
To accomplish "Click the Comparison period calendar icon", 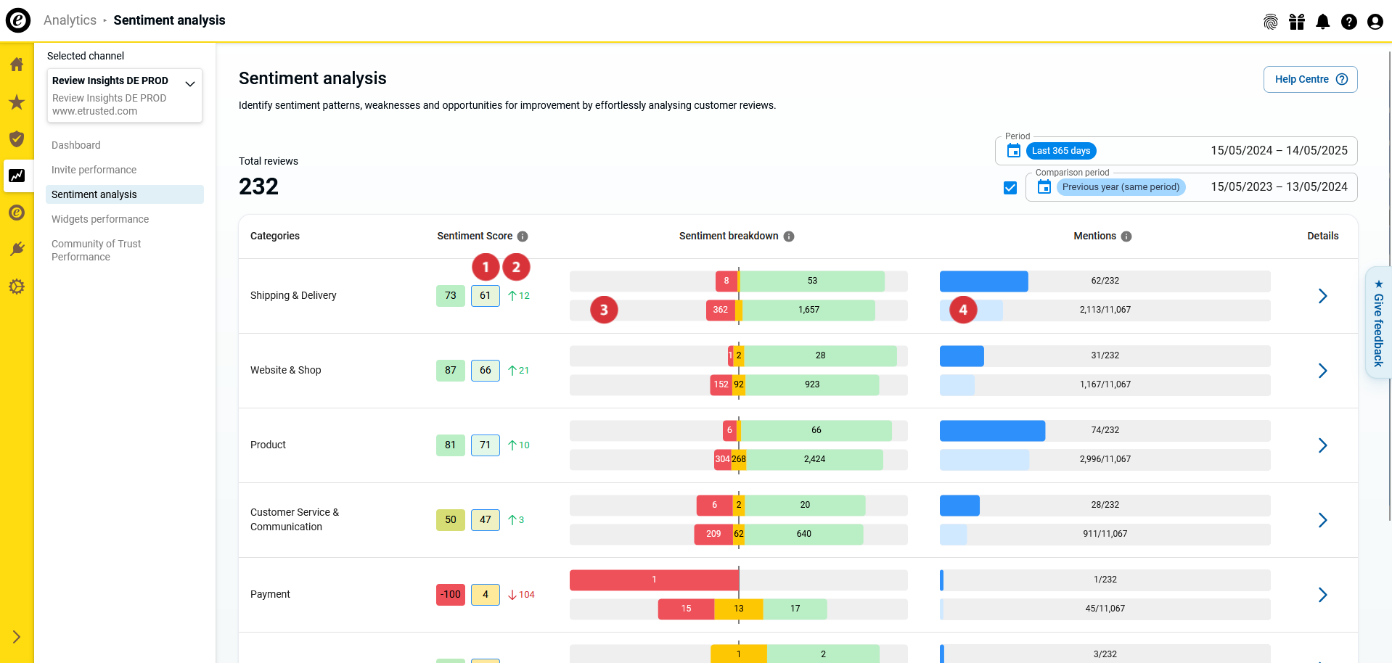I will [1044, 187].
